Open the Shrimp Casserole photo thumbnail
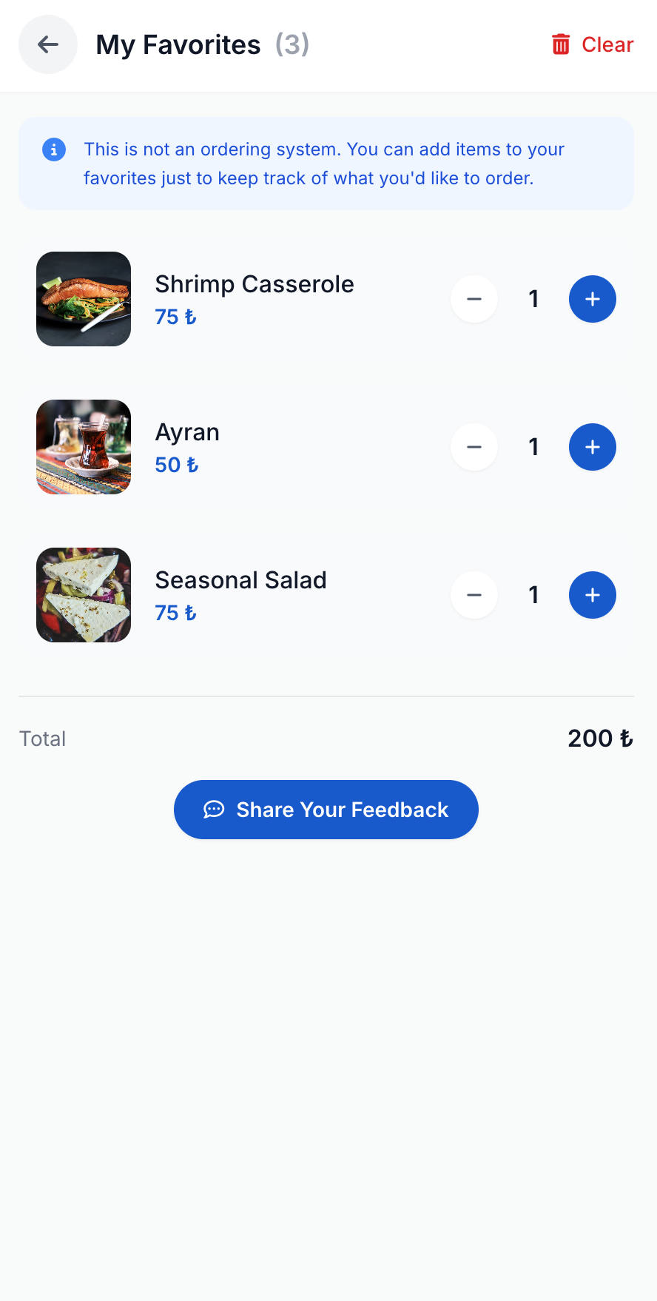This screenshot has height=1301, width=657. point(84,299)
